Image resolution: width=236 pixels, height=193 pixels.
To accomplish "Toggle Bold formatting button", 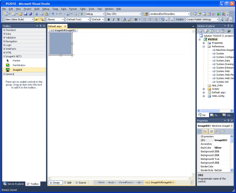I will pyautogui.click(x=109, y=20).
